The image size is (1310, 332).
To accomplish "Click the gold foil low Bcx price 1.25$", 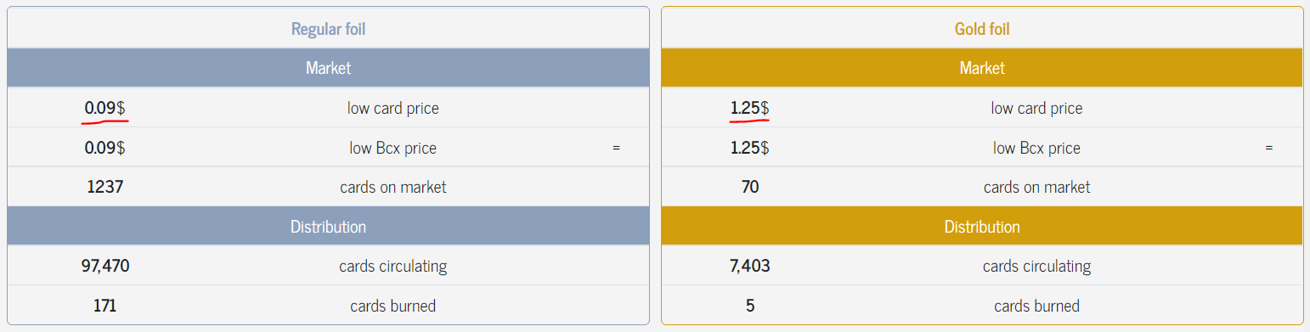I will click(749, 148).
